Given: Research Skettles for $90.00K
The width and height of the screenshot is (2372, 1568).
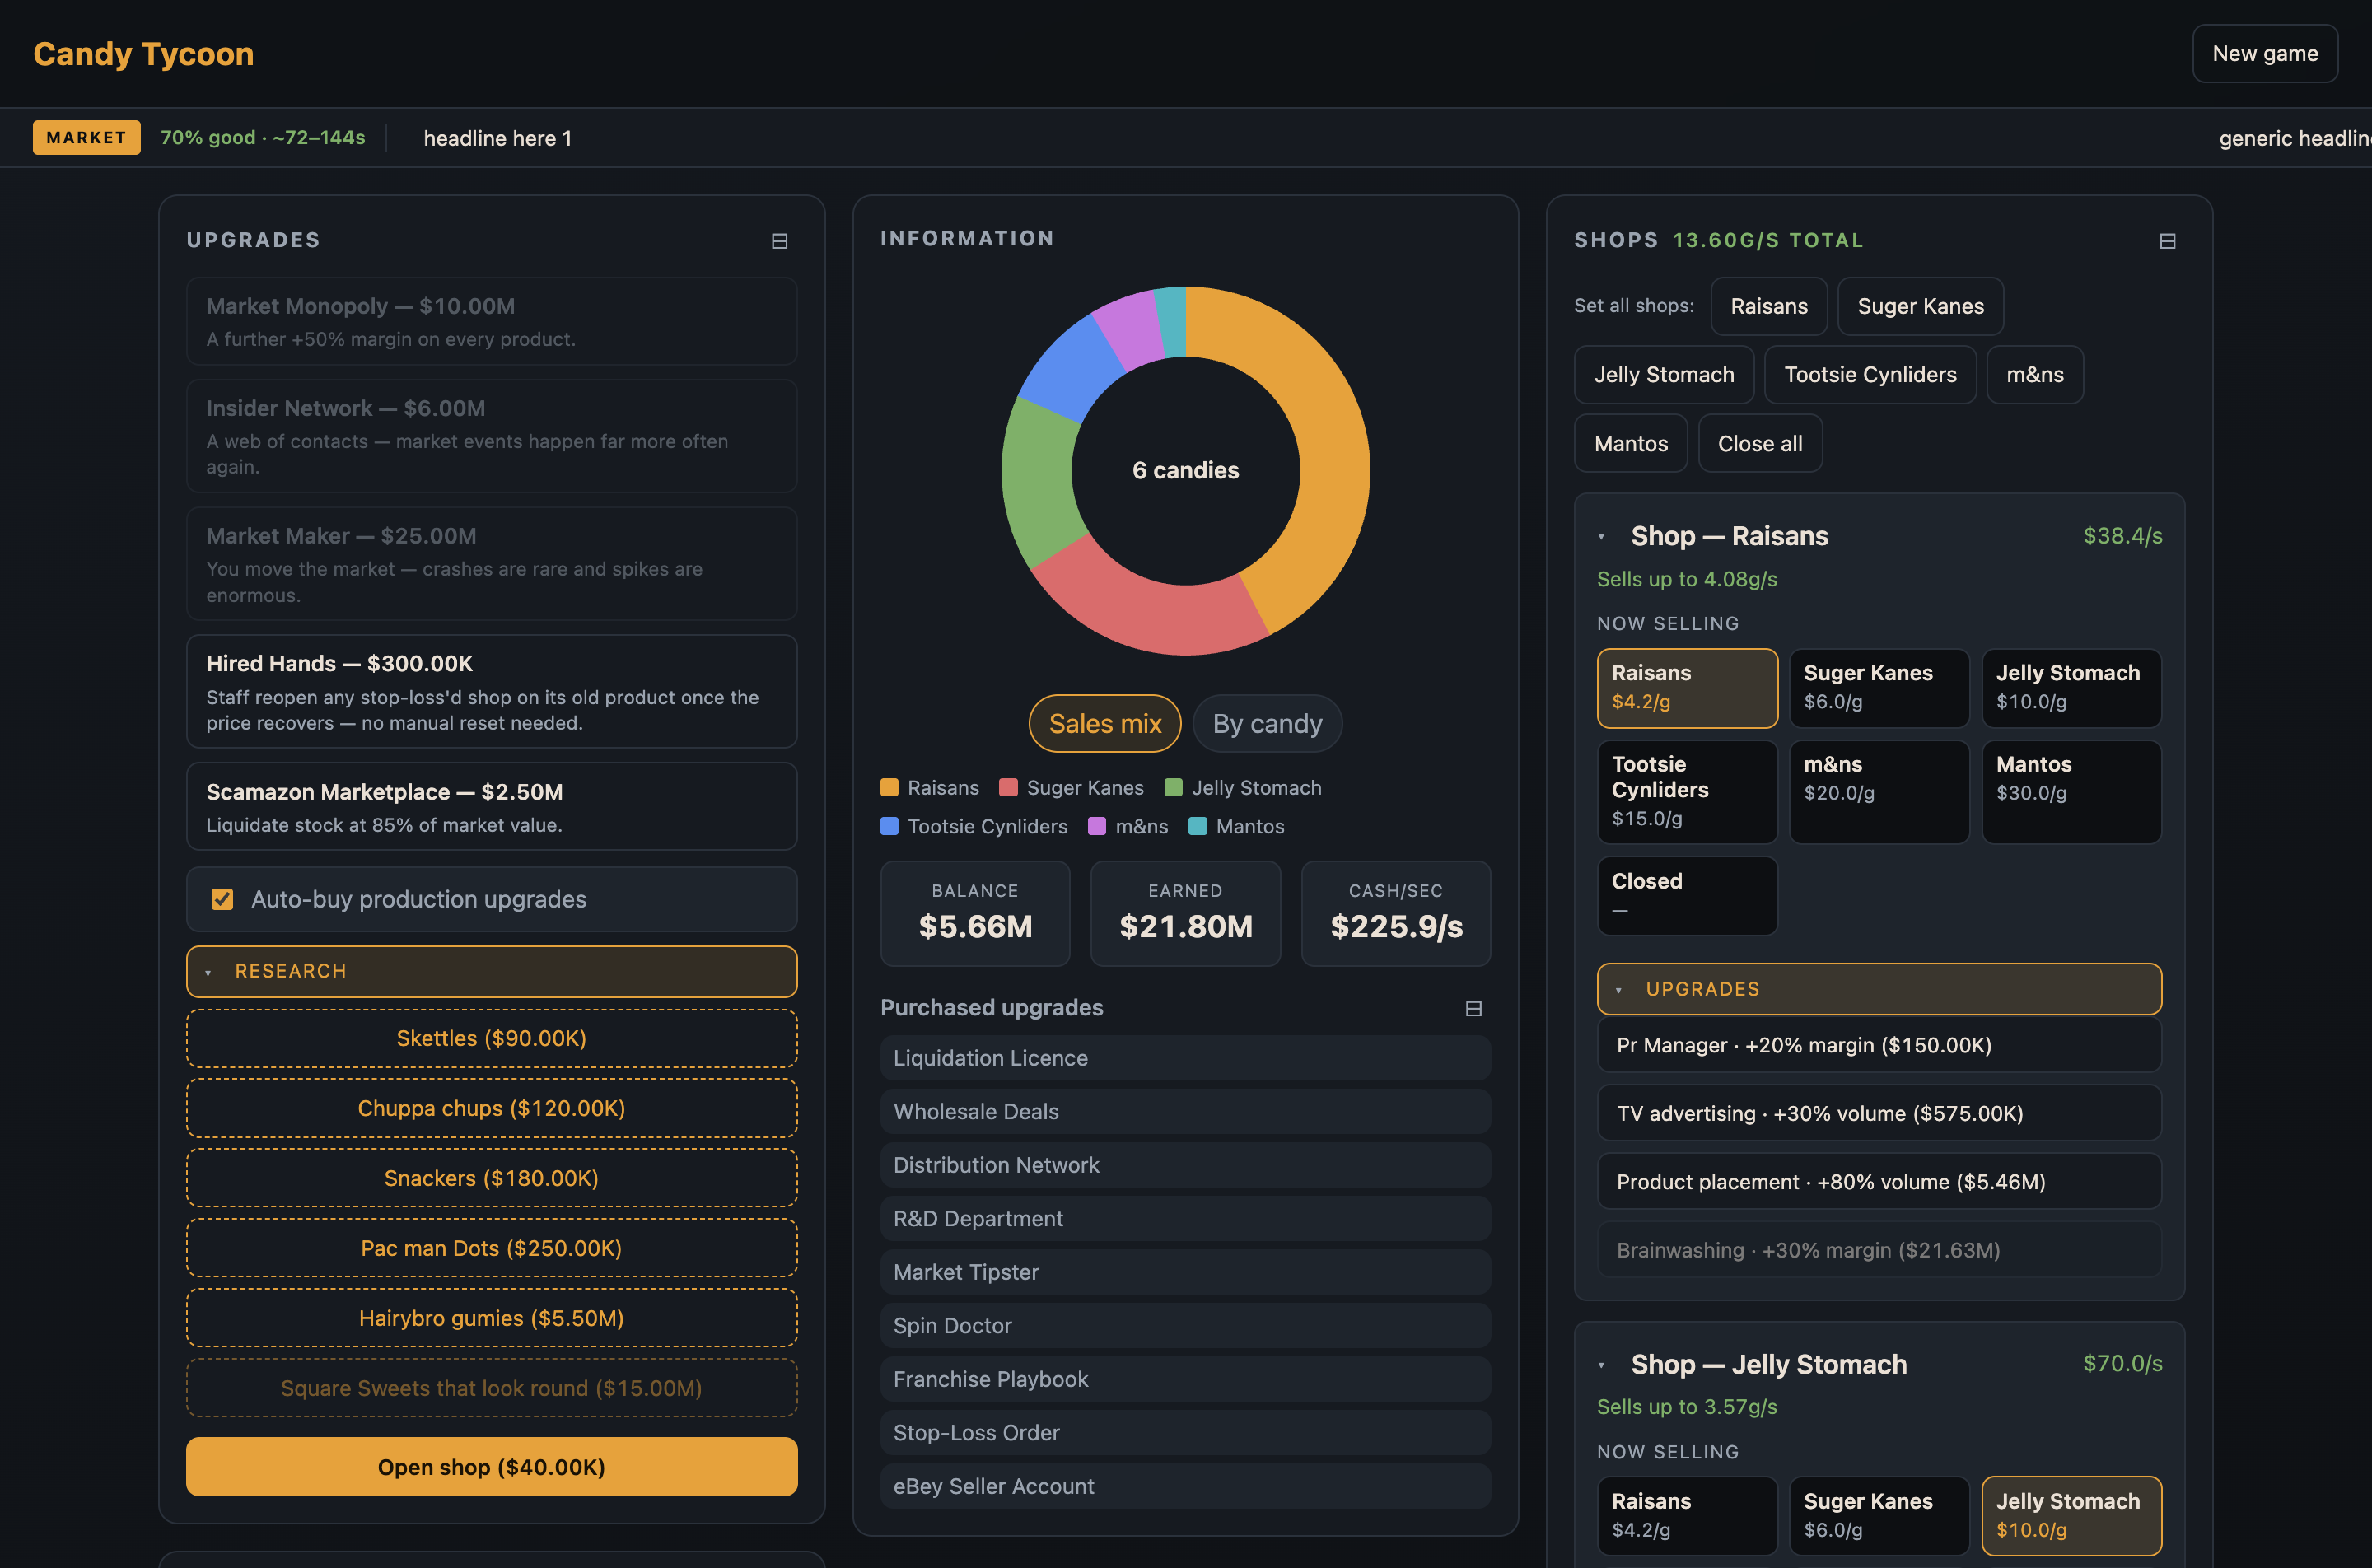Looking at the screenshot, I should pos(491,1038).
